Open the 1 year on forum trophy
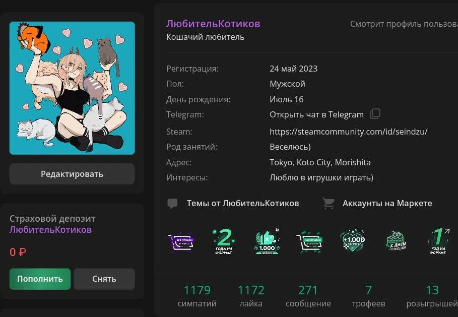 439,241
